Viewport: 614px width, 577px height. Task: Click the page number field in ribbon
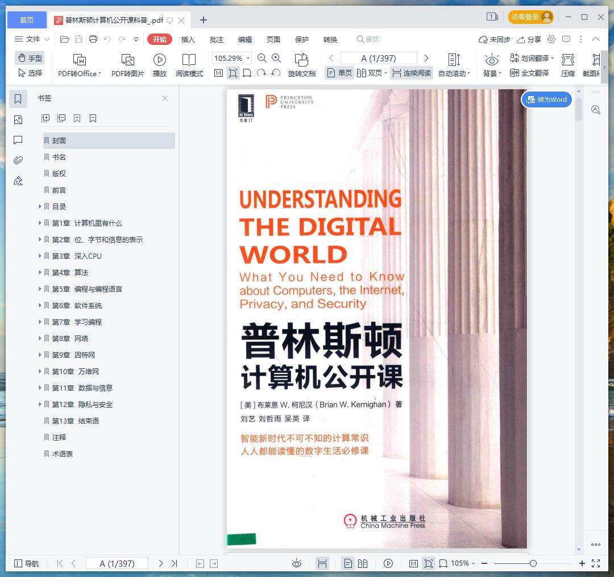coord(379,59)
